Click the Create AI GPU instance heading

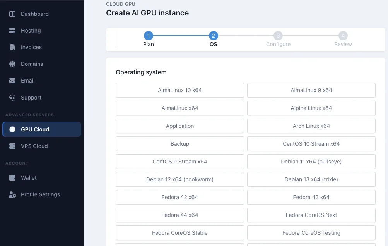147,13
